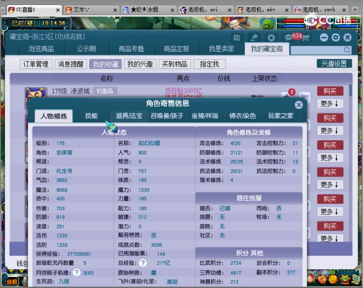This screenshot has height=288, width=363.
Task: Click the 当前 channel button at bottom-left
Action: pos(12,281)
